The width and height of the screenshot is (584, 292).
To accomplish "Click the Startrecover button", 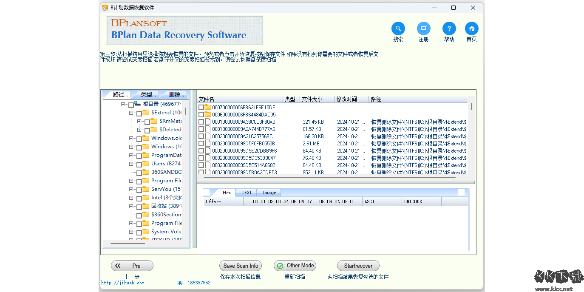I will coord(358,266).
